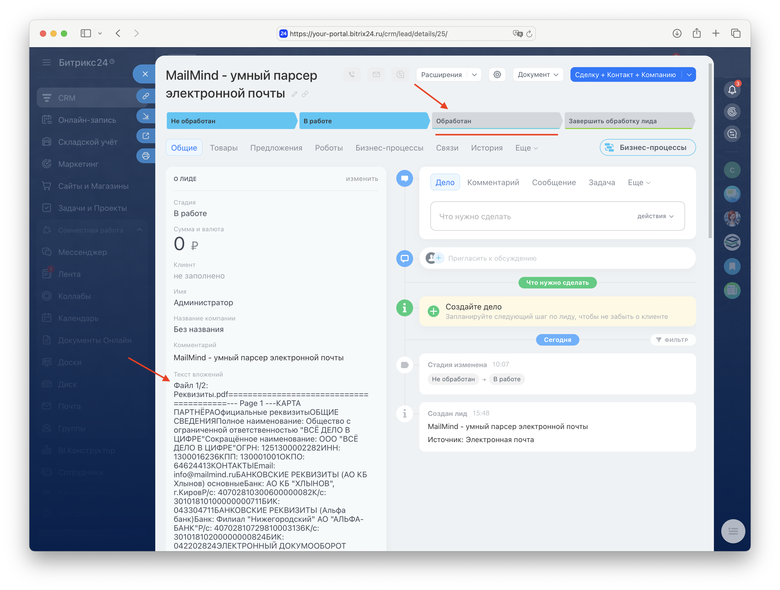
Task: Click the pencil edit icon beside lead title
Action: coord(295,94)
